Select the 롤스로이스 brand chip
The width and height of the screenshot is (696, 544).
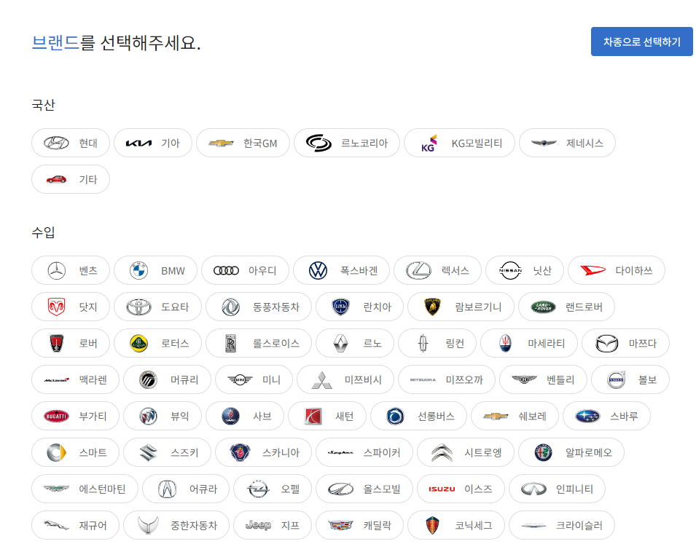259,344
